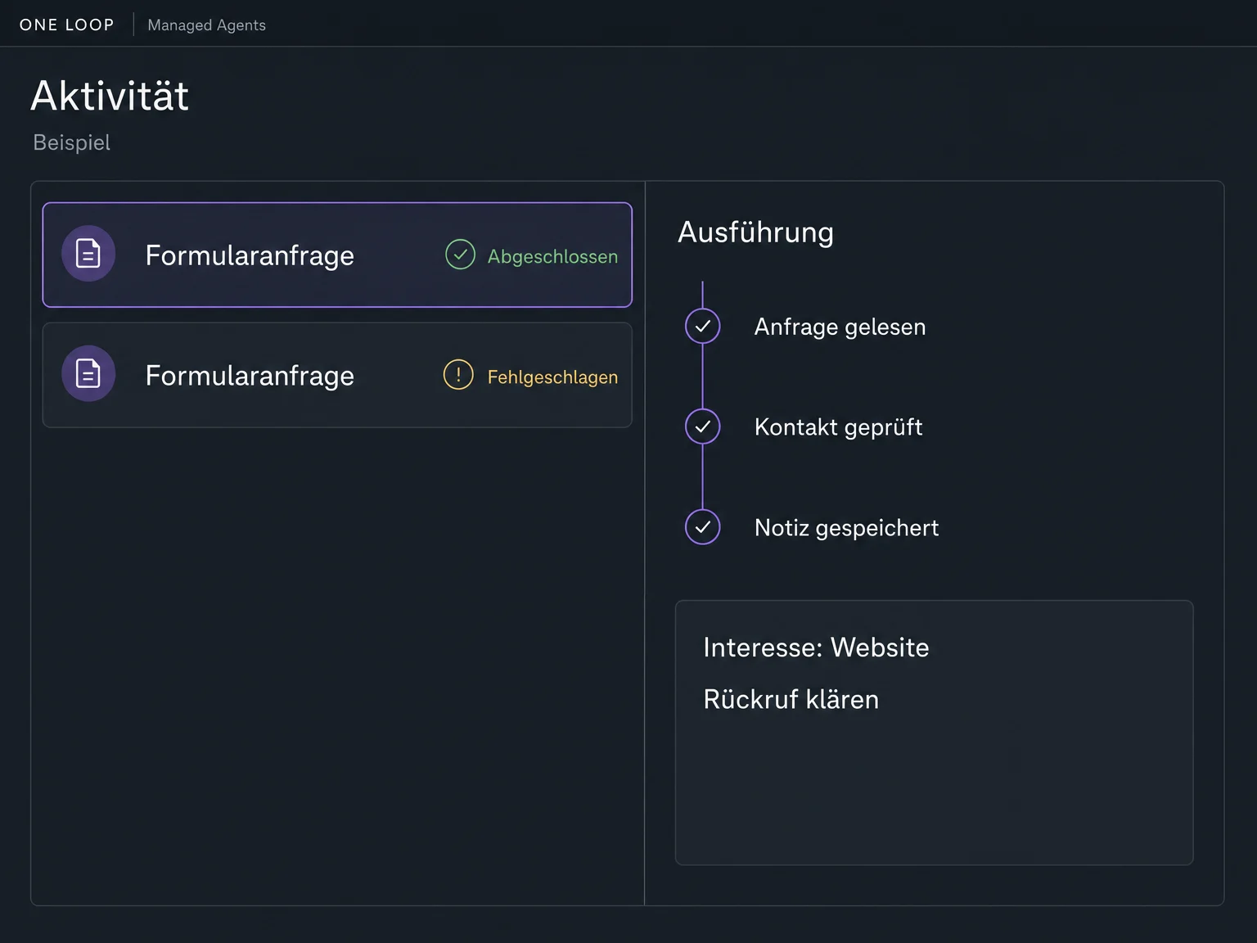1257x943 pixels.
Task: Open the completed Formularanfrage activity card
Action: pos(337,255)
